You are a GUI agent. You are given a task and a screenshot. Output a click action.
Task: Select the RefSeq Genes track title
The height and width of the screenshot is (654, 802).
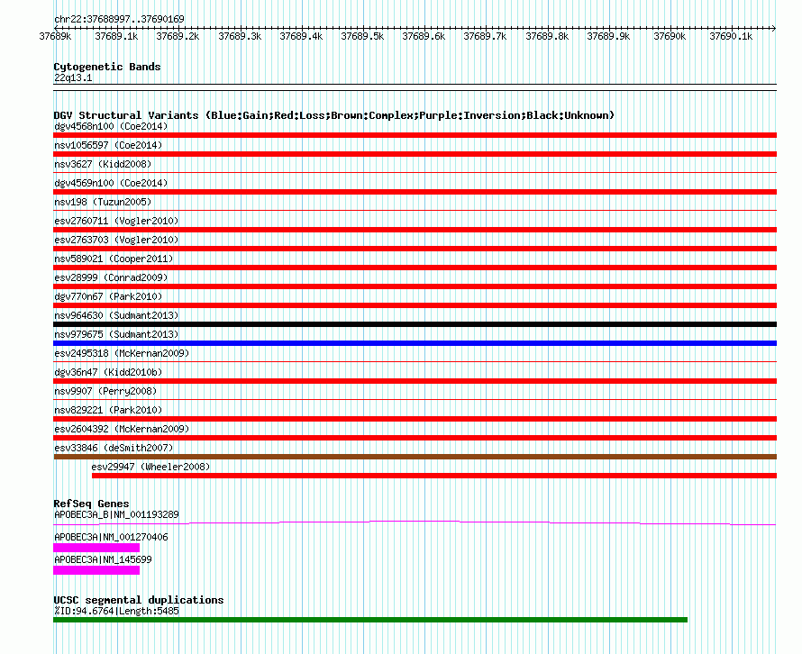pos(91,504)
